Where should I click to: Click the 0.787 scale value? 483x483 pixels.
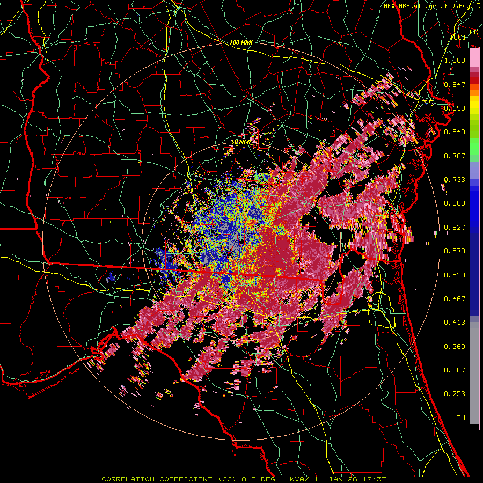click(x=455, y=156)
